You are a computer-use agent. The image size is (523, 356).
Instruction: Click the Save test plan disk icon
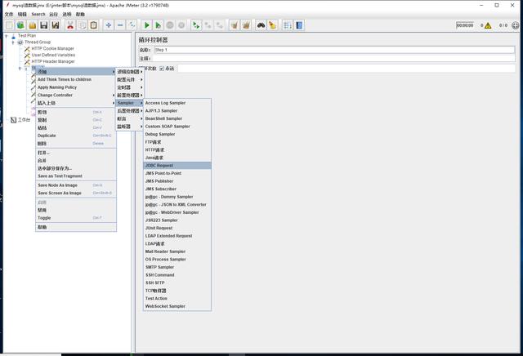coord(44,25)
